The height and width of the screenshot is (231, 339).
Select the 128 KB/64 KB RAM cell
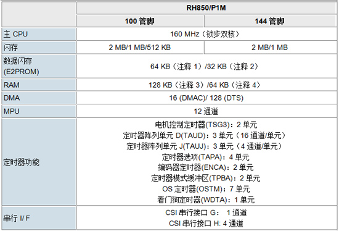(x=206, y=85)
